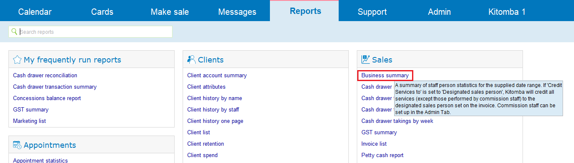Open the Invoice list report

374,144
